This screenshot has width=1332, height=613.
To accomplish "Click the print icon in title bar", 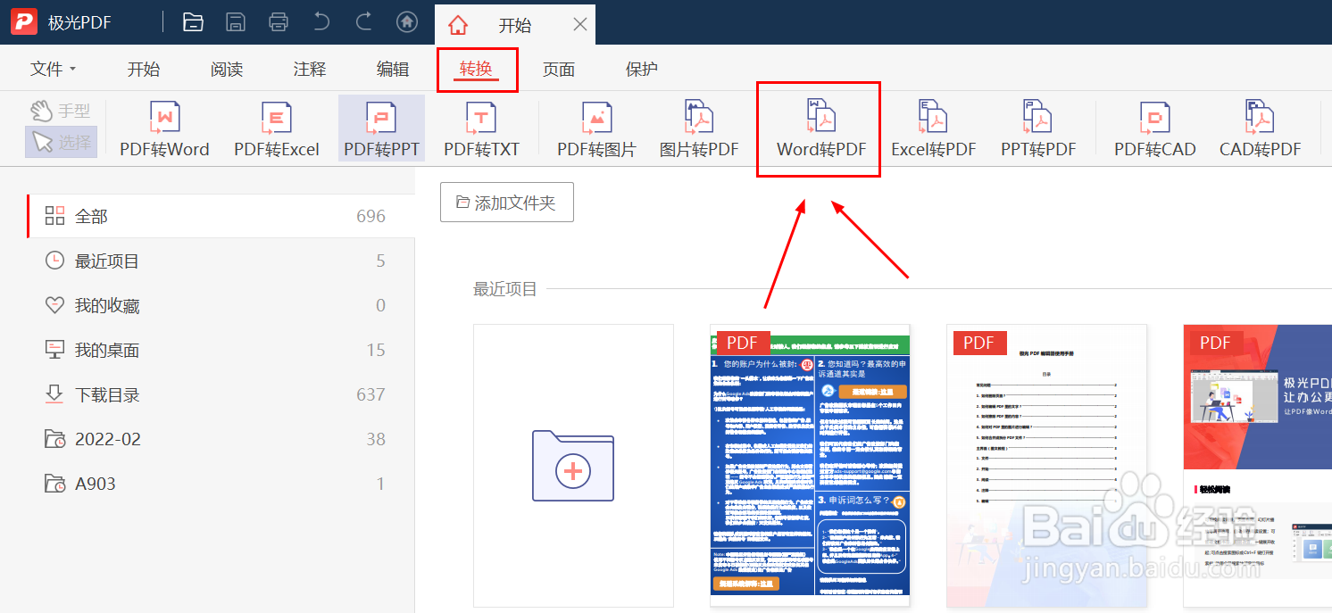I will [279, 22].
